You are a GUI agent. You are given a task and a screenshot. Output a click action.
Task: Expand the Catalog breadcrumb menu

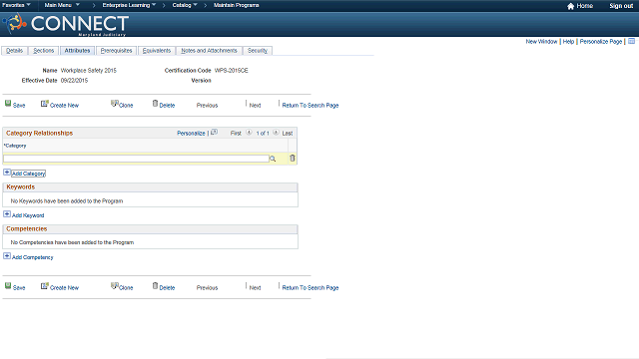tap(185, 5)
